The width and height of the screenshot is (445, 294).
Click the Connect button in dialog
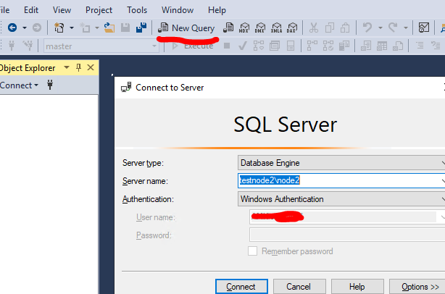(x=241, y=287)
